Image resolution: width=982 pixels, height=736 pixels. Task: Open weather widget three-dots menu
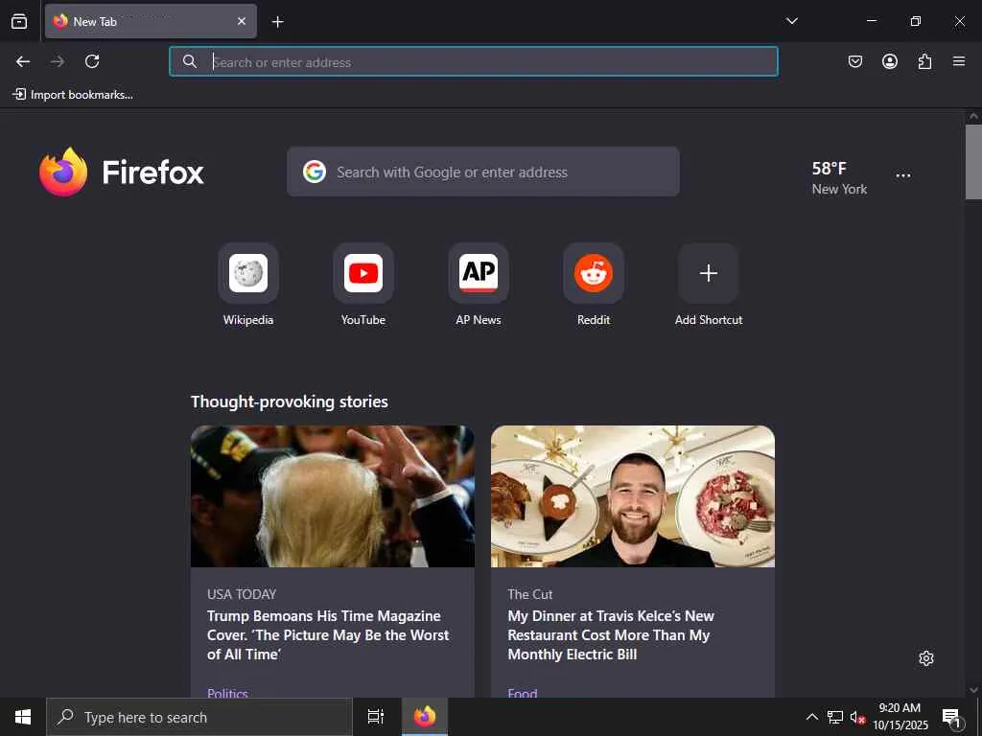(903, 176)
